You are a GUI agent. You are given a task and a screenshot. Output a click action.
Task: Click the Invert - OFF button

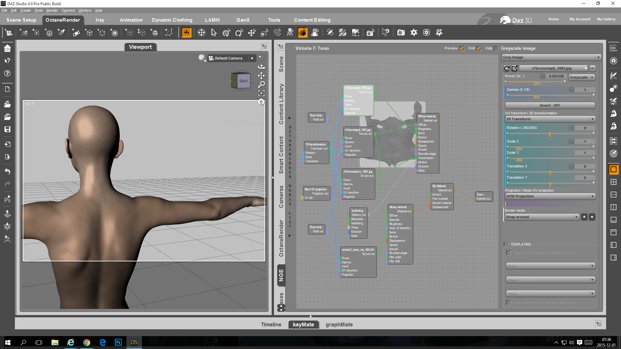coord(550,105)
